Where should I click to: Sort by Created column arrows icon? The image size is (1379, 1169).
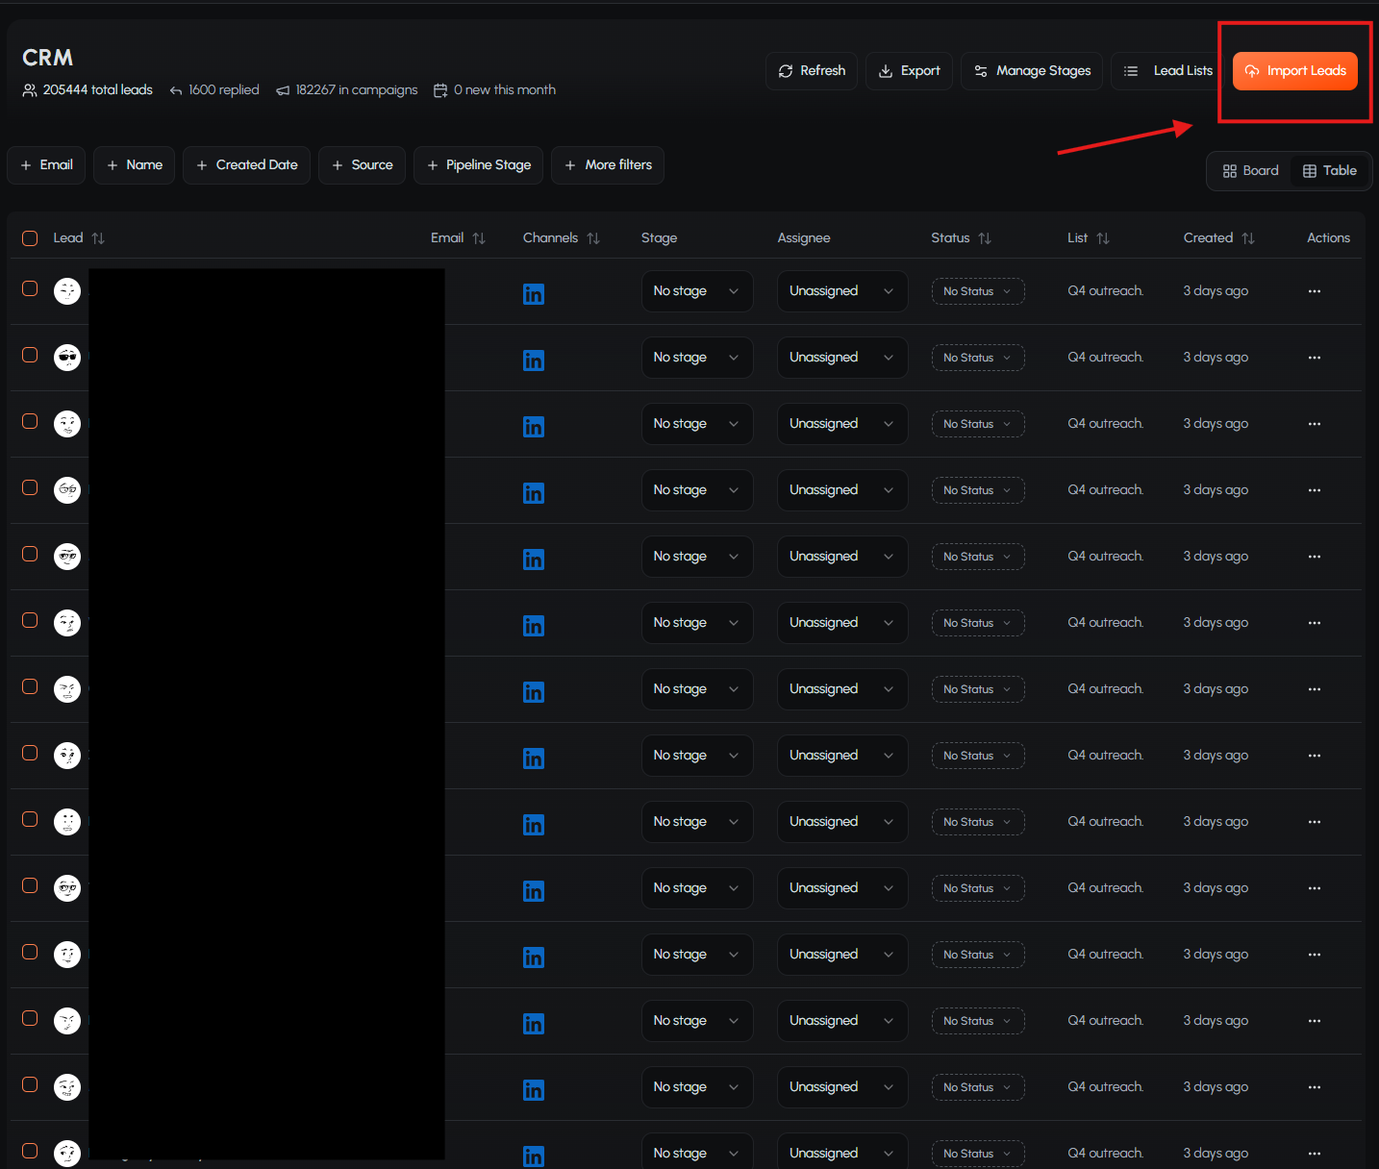[1248, 238]
